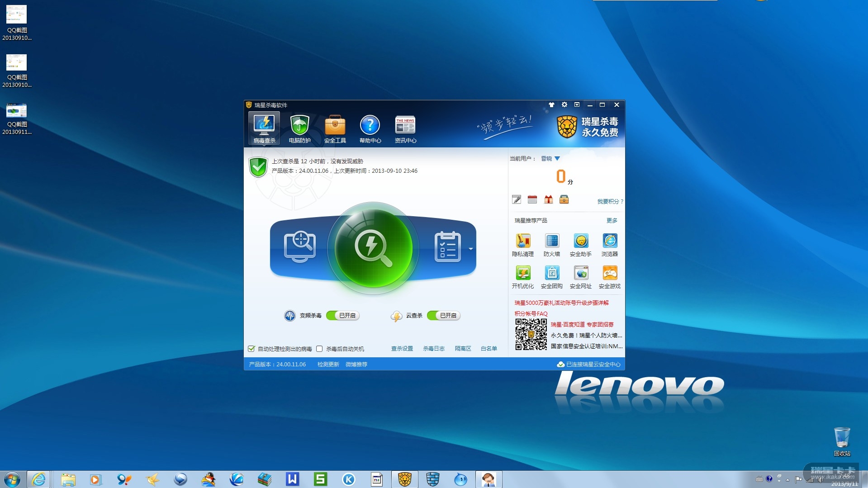Uncheck 自动处理检测出的病毒
Viewport: 868px width, 488px height.
pos(251,349)
